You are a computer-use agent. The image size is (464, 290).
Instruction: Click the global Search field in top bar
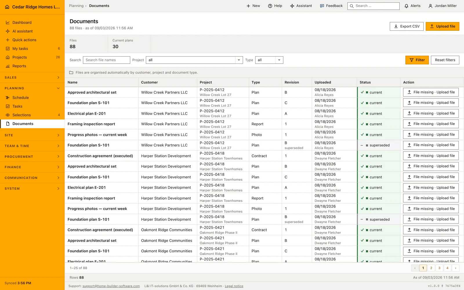tap(374, 6)
